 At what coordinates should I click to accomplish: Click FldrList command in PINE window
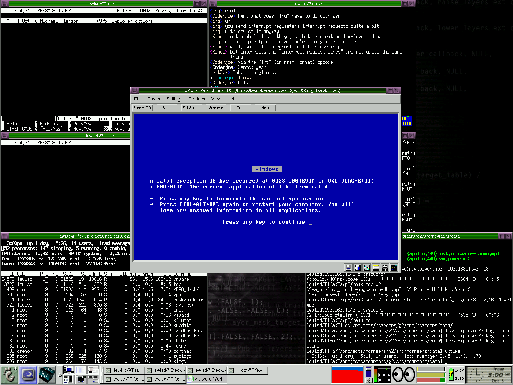[50, 124]
